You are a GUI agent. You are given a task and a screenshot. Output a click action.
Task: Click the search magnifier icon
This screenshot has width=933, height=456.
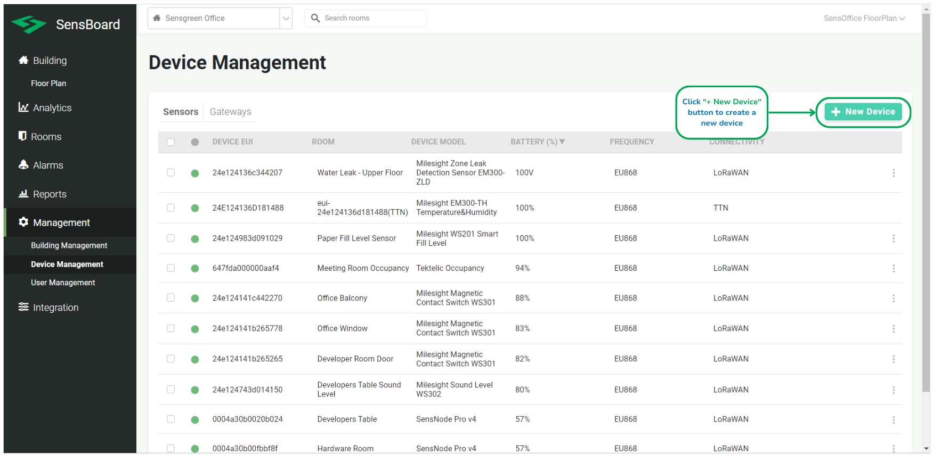(315, 18)
